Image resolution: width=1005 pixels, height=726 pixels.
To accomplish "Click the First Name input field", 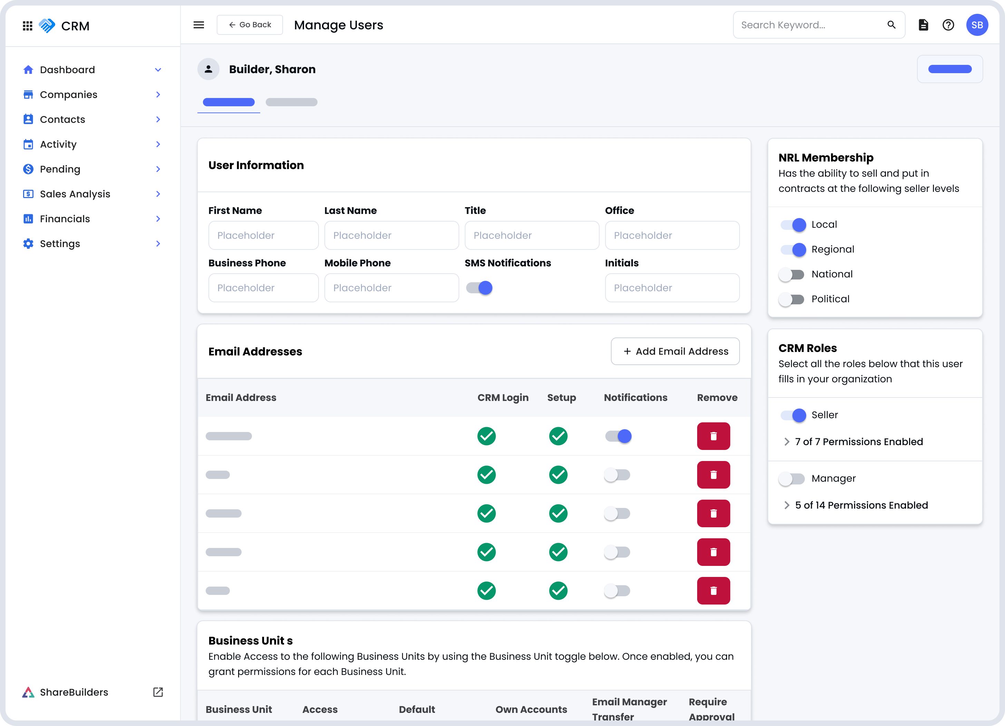I will click(263, 235).
